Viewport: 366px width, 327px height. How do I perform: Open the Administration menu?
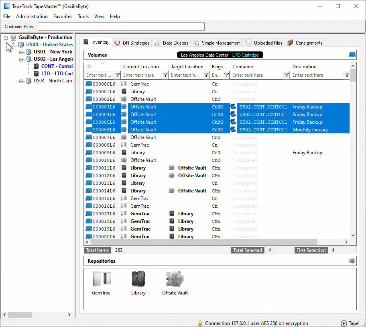(32, 16)
